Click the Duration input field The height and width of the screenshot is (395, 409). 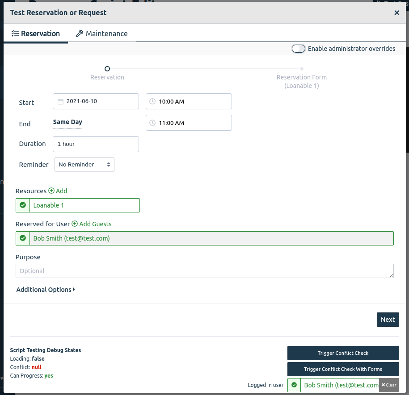pos(96,144)
